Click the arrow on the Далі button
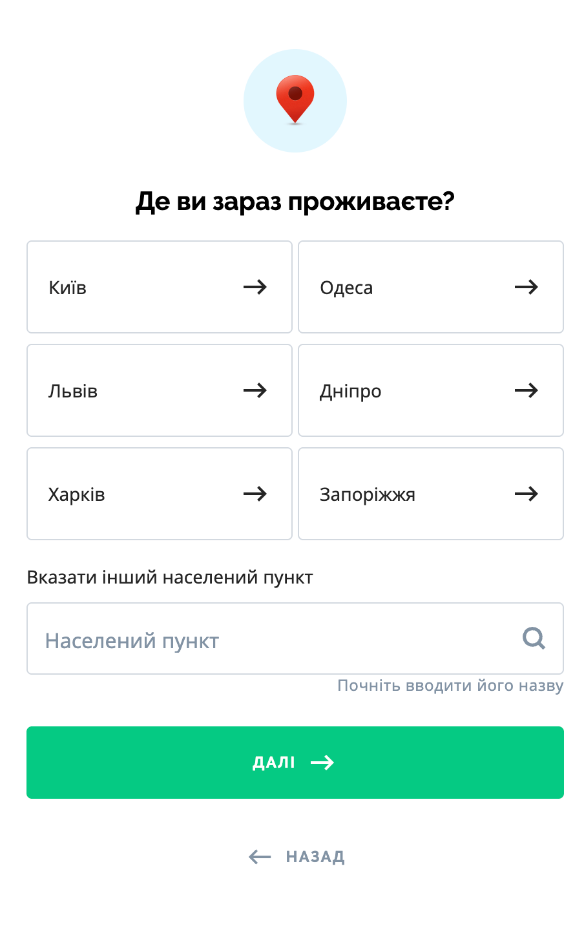Viewport: 584px width, 928px height. [x=322, y=763]
